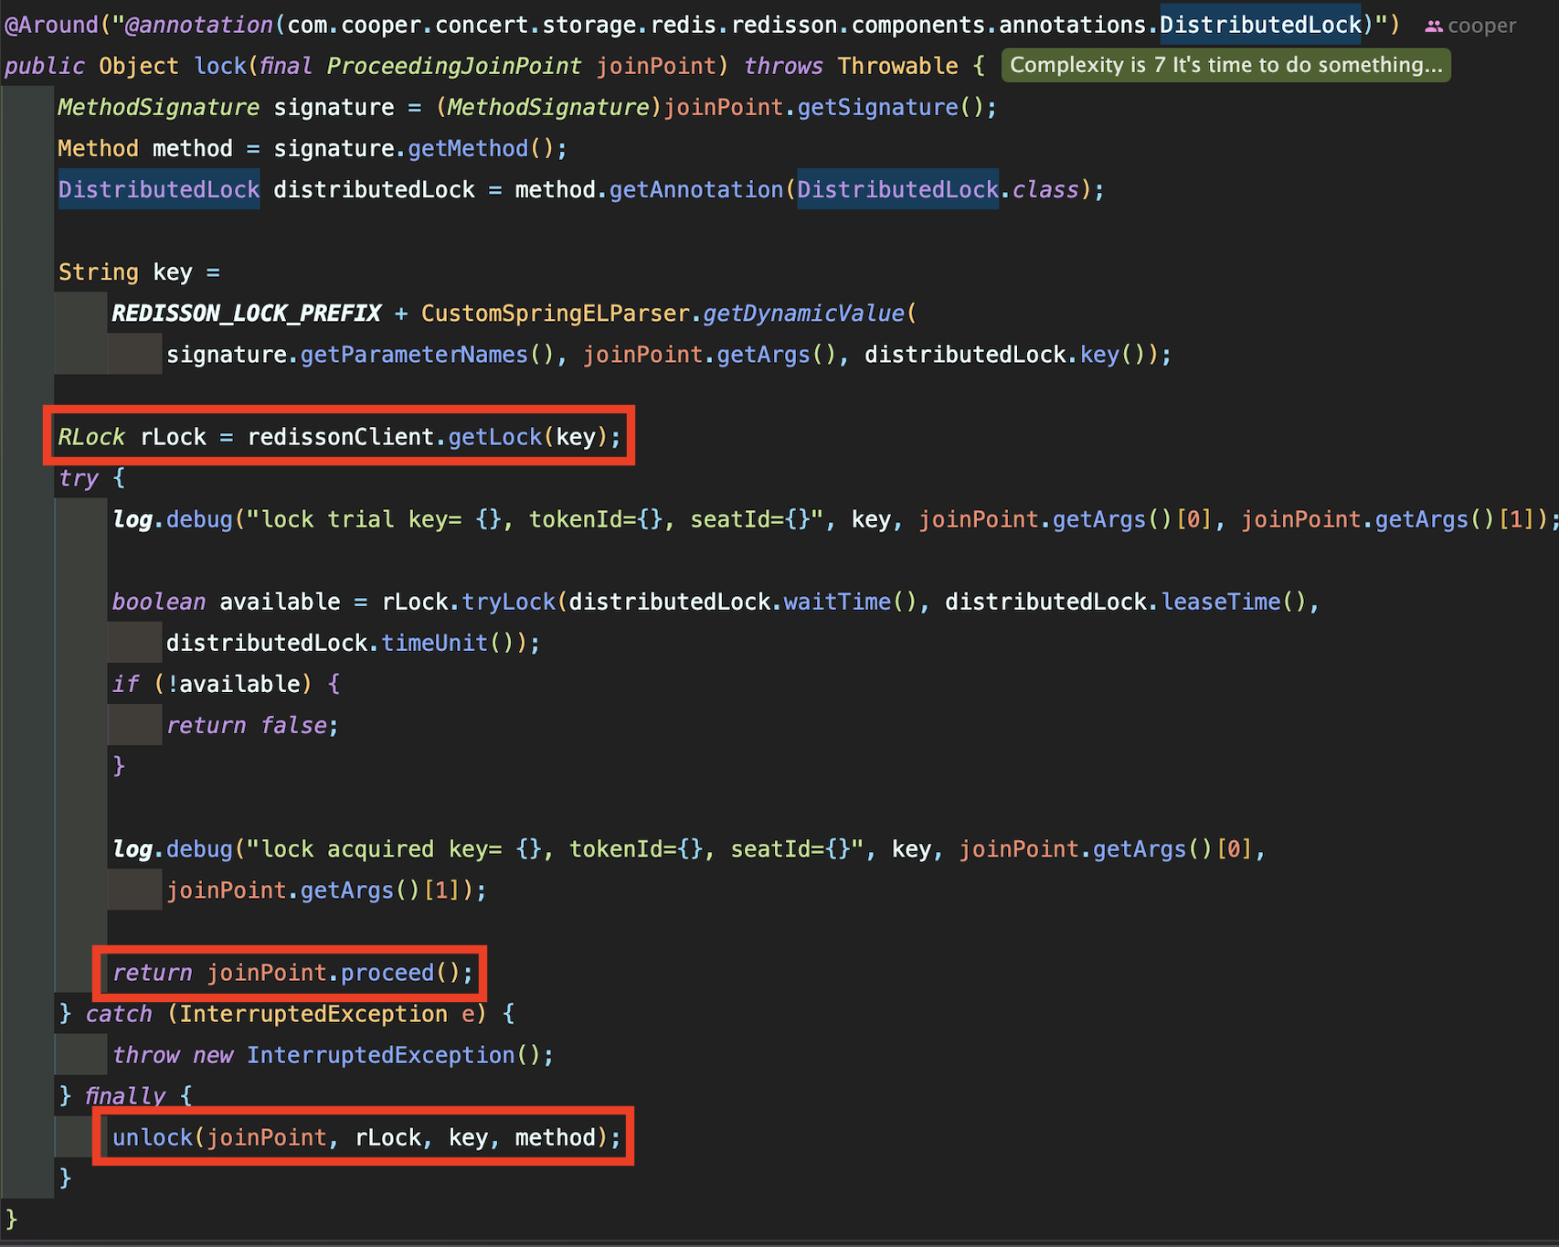The width and height of the screenshot is (1559, 1247).
Task: Click the unlock(...) method call
Action: point(366,1135)
